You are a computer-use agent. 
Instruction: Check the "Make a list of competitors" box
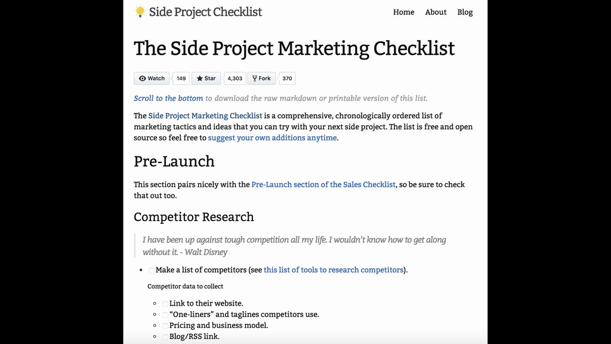pos(152,271)
